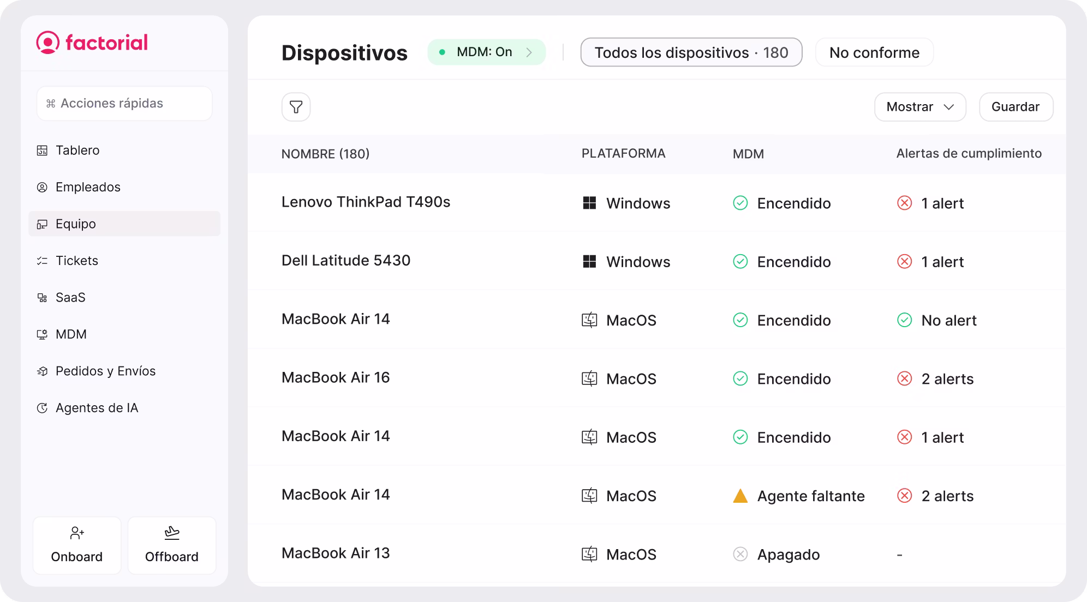Screen dimensions: 1087x602
Task: Switch to the No conforme tab
Action: tap(874, 52)
